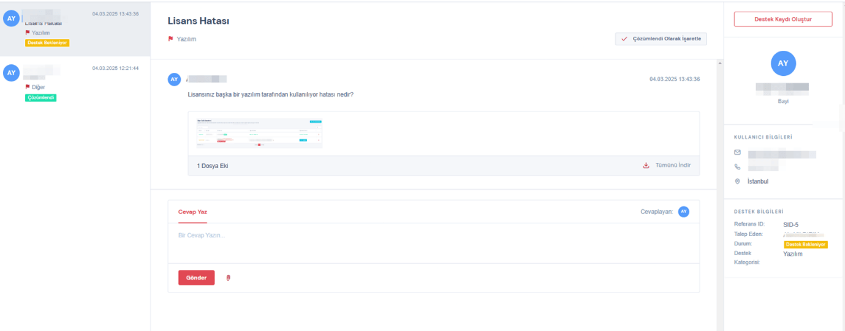
Task: Click the download icon beside Tümünü İndir
Action: [x=646, y=165]
